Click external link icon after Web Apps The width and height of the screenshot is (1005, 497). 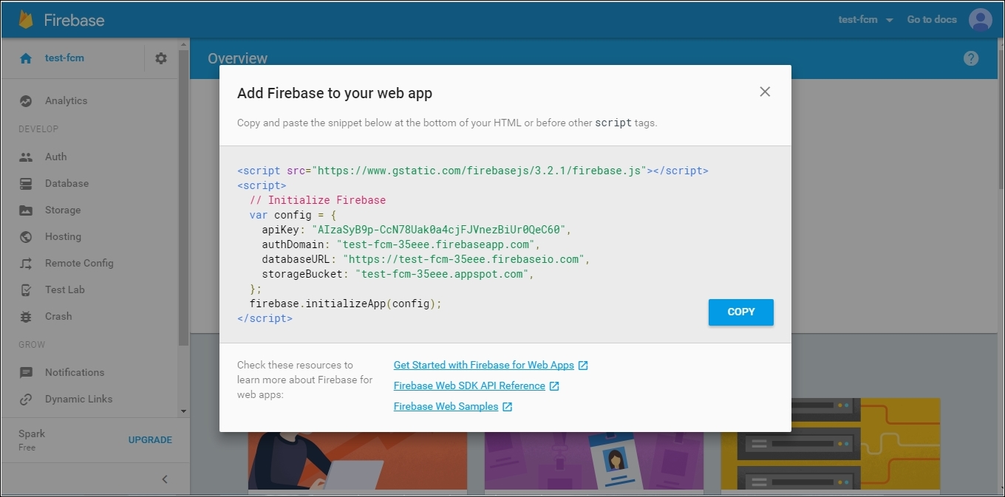point(583,366)
